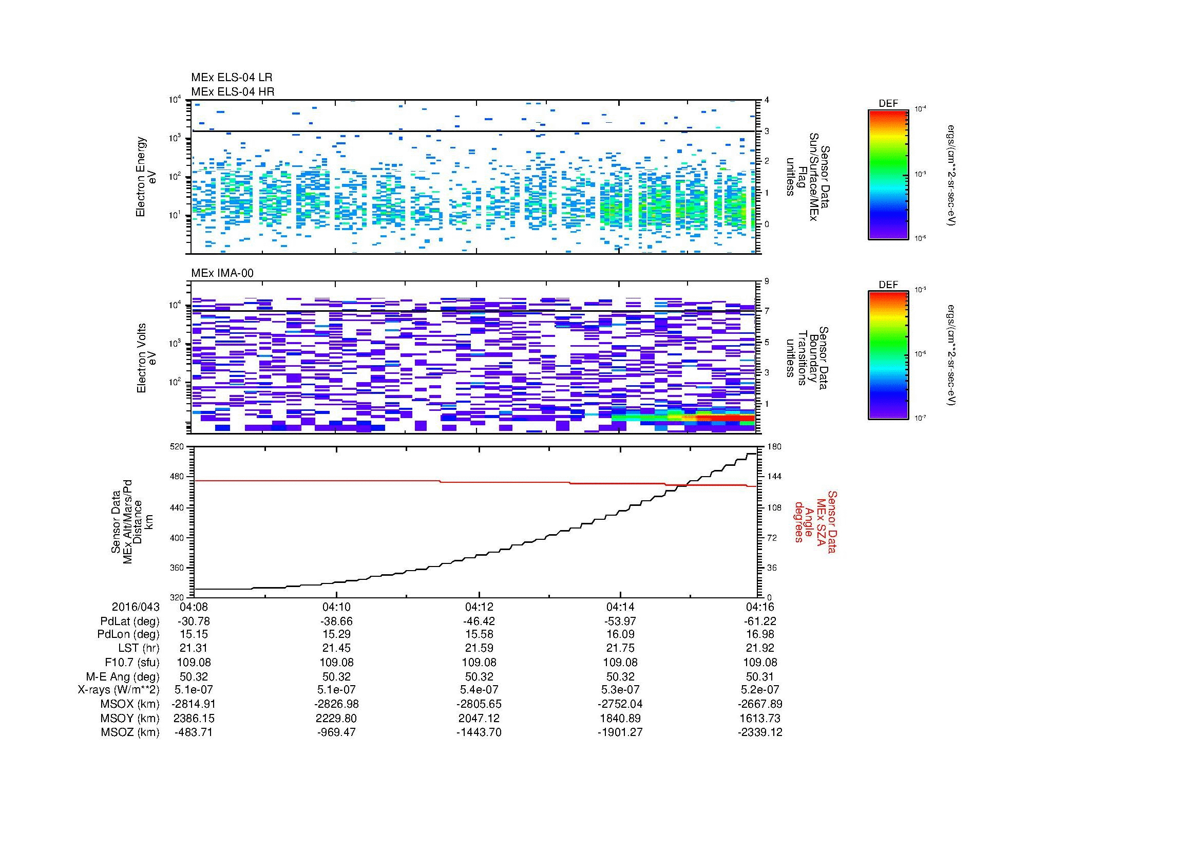Viewport: 1201px width, 849px height.
Task: Click the PdLat value -61.22
Action: coord(759,621)
